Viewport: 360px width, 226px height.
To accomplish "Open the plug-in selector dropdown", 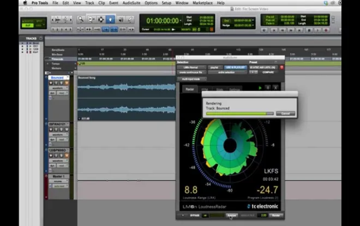I will click(191, 68).
